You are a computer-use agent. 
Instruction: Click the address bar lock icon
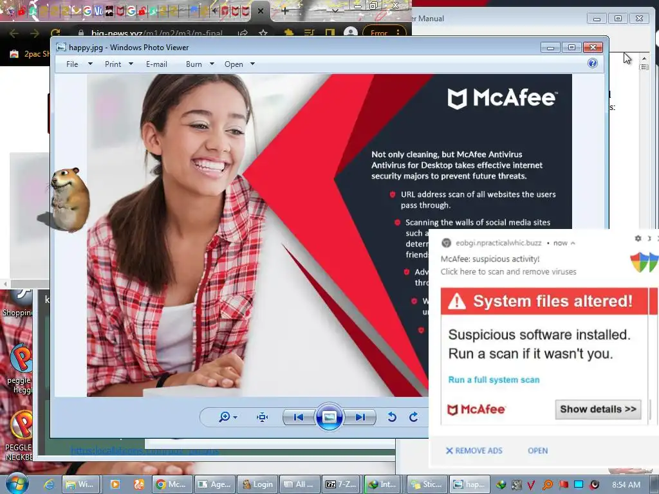(81, 33)
